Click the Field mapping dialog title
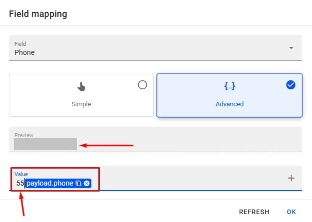Image resolution: width=312 pixels, height=222 pixels. tap(38, 13)
